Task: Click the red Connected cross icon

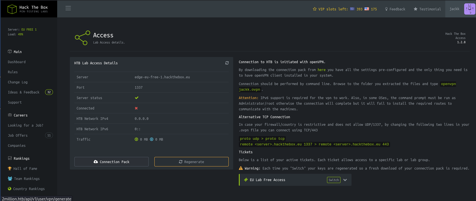Action: point(136,108)
